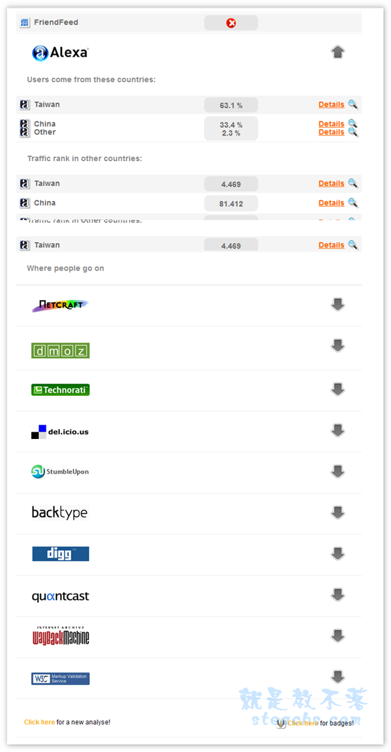391x752 pixels.
Task: Open Details link for China rank 81.412
Action: click(331, 203)
